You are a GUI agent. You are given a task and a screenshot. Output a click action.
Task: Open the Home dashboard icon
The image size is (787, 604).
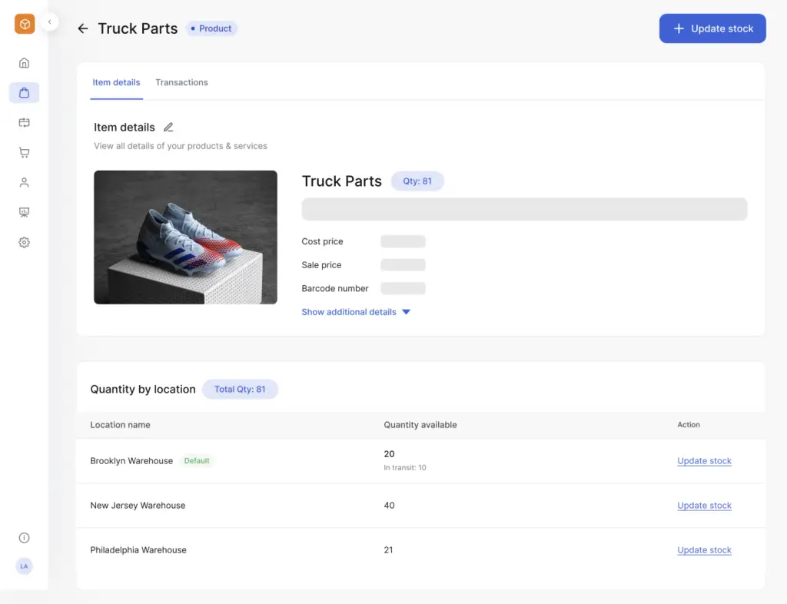pos(24,62)
